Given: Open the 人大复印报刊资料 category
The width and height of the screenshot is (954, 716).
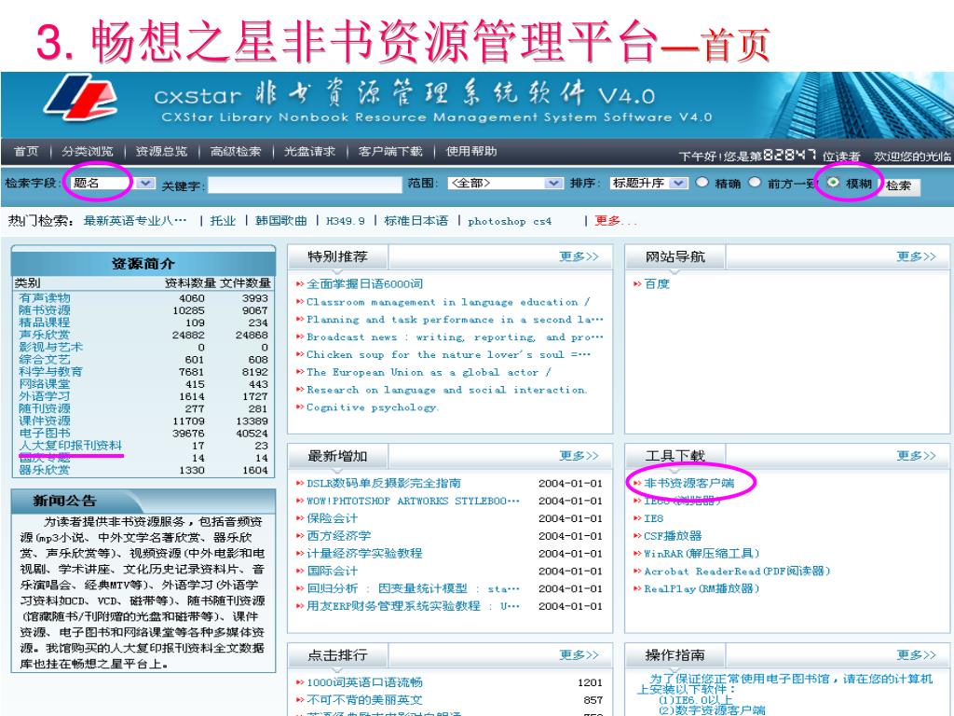Looking at the screenshot, I should (71, 445).
